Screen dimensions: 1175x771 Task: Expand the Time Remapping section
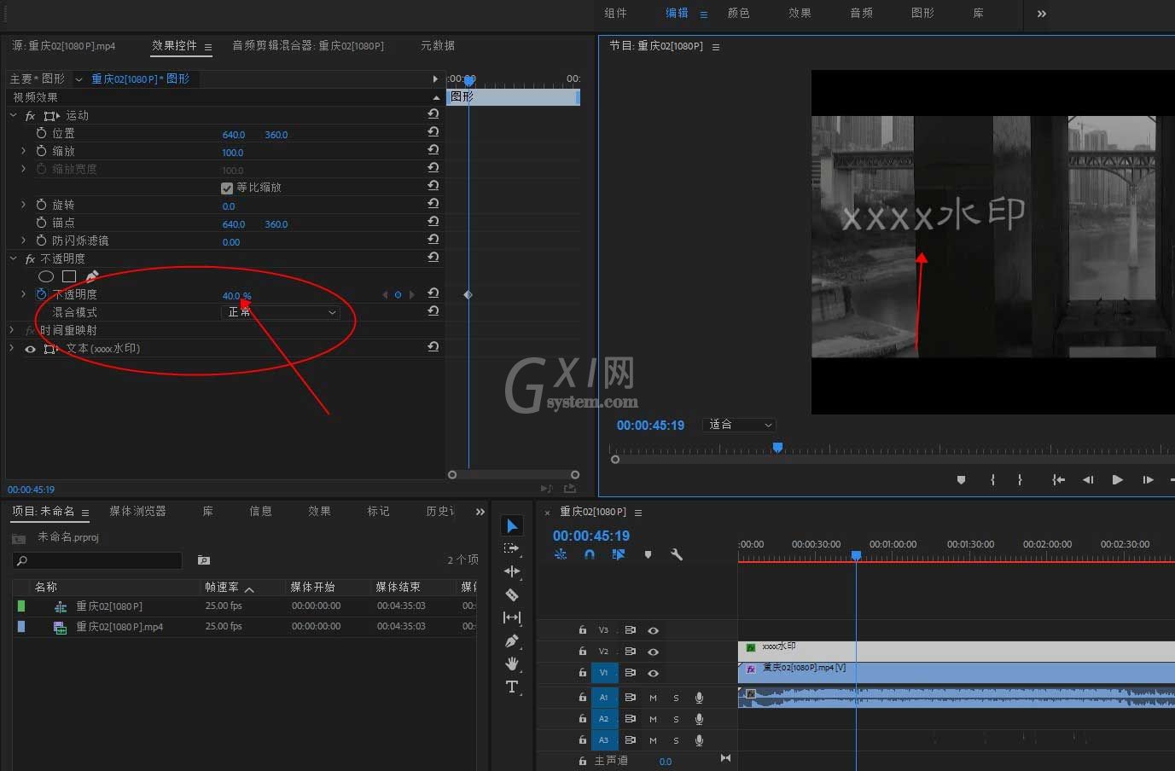(13, 330)
